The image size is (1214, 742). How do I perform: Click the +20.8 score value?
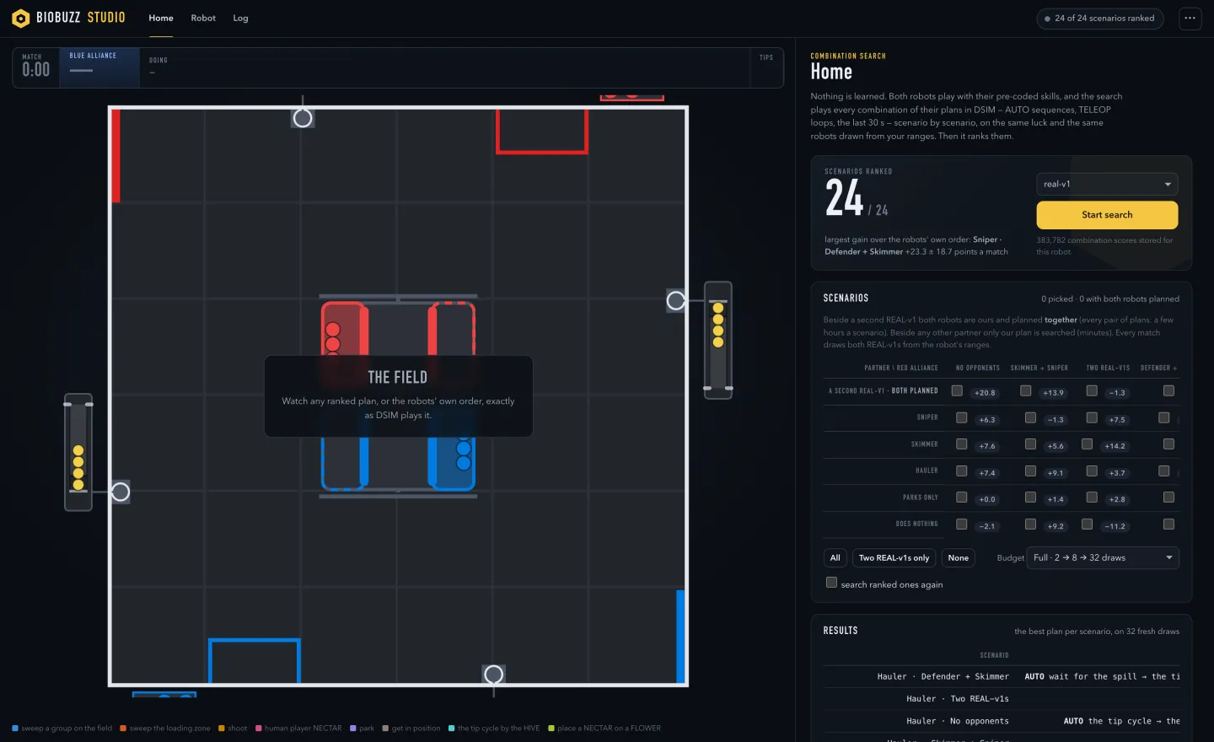[x=985, y=393]
